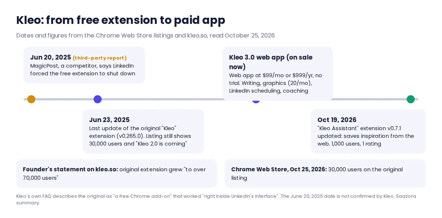The image size is (442, 218).
Task: Click the line "LinkedIn scheduling, coaching"
Action: tap(269, 91)
